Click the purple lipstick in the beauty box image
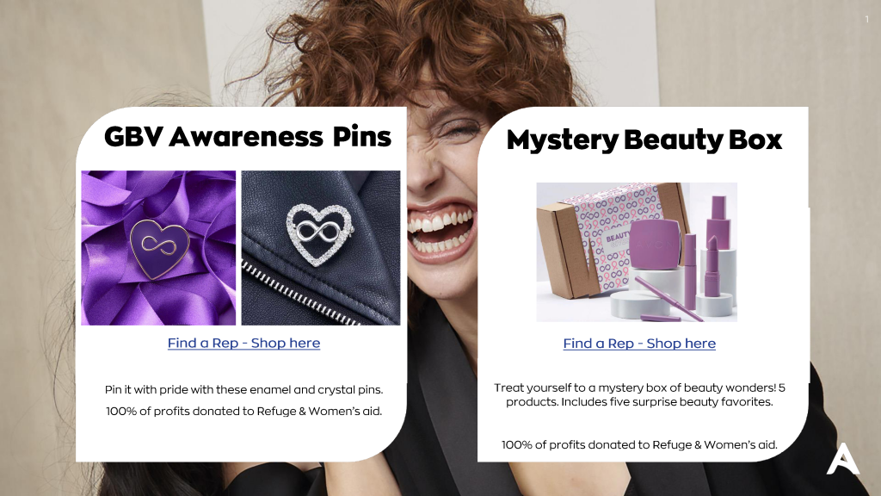This screenshot has width=881, height=496. click(712, 265)
